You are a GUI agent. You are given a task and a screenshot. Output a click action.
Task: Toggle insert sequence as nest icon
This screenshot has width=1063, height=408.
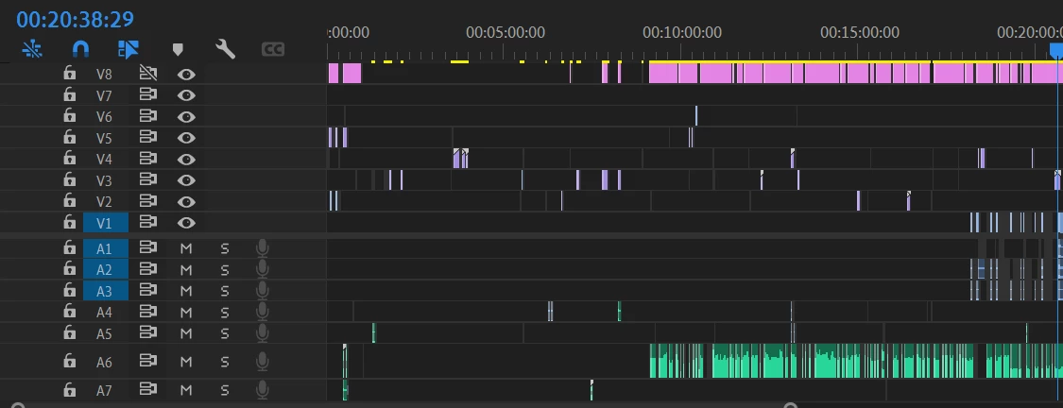32,49
